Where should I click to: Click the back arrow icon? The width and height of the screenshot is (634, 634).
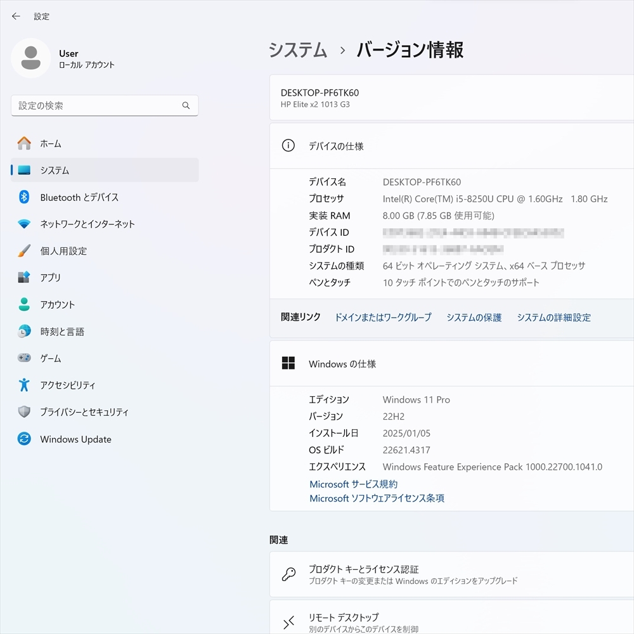(16, 16)
